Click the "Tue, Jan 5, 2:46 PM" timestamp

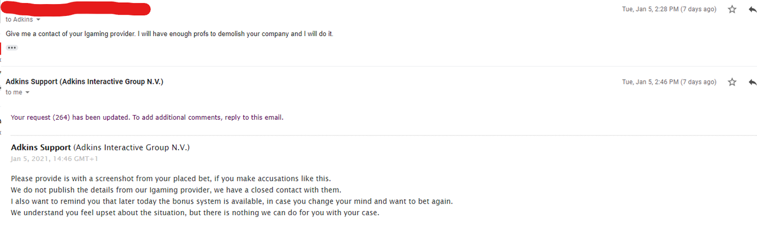pyautogui.click(x=669, y=82)
